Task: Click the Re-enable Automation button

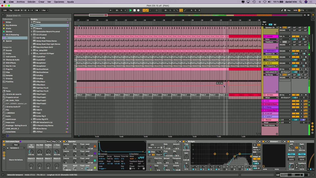Action: pyautogui.click(x=150, y=10)
